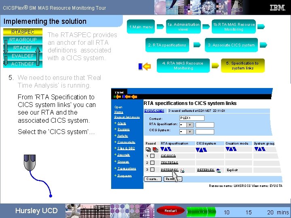Click the icon next to PETEPLEX
Screen dimensions: 291x218
pyautogui.click(x=219, y=170)
